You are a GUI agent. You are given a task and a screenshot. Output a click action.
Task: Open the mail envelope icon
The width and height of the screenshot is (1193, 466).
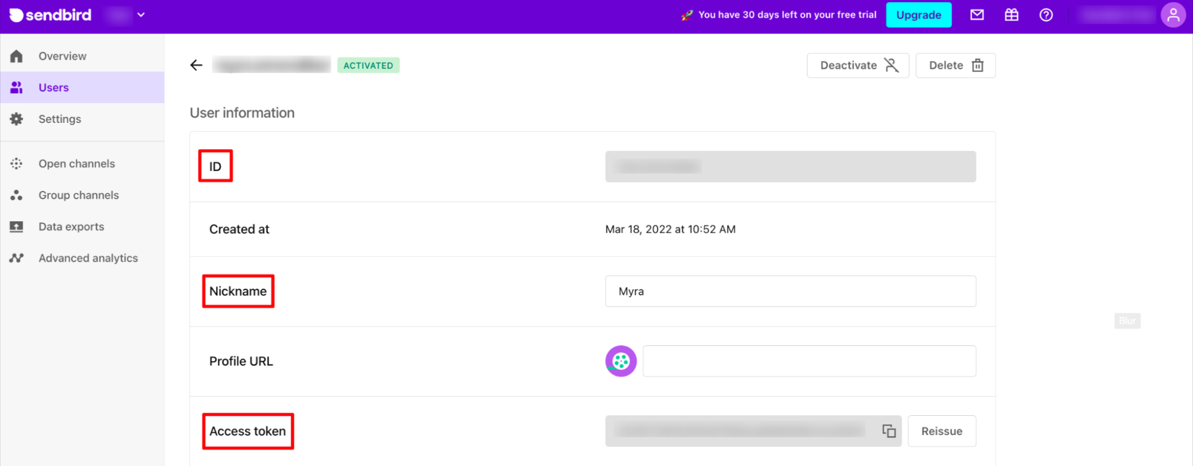point(977,15)
